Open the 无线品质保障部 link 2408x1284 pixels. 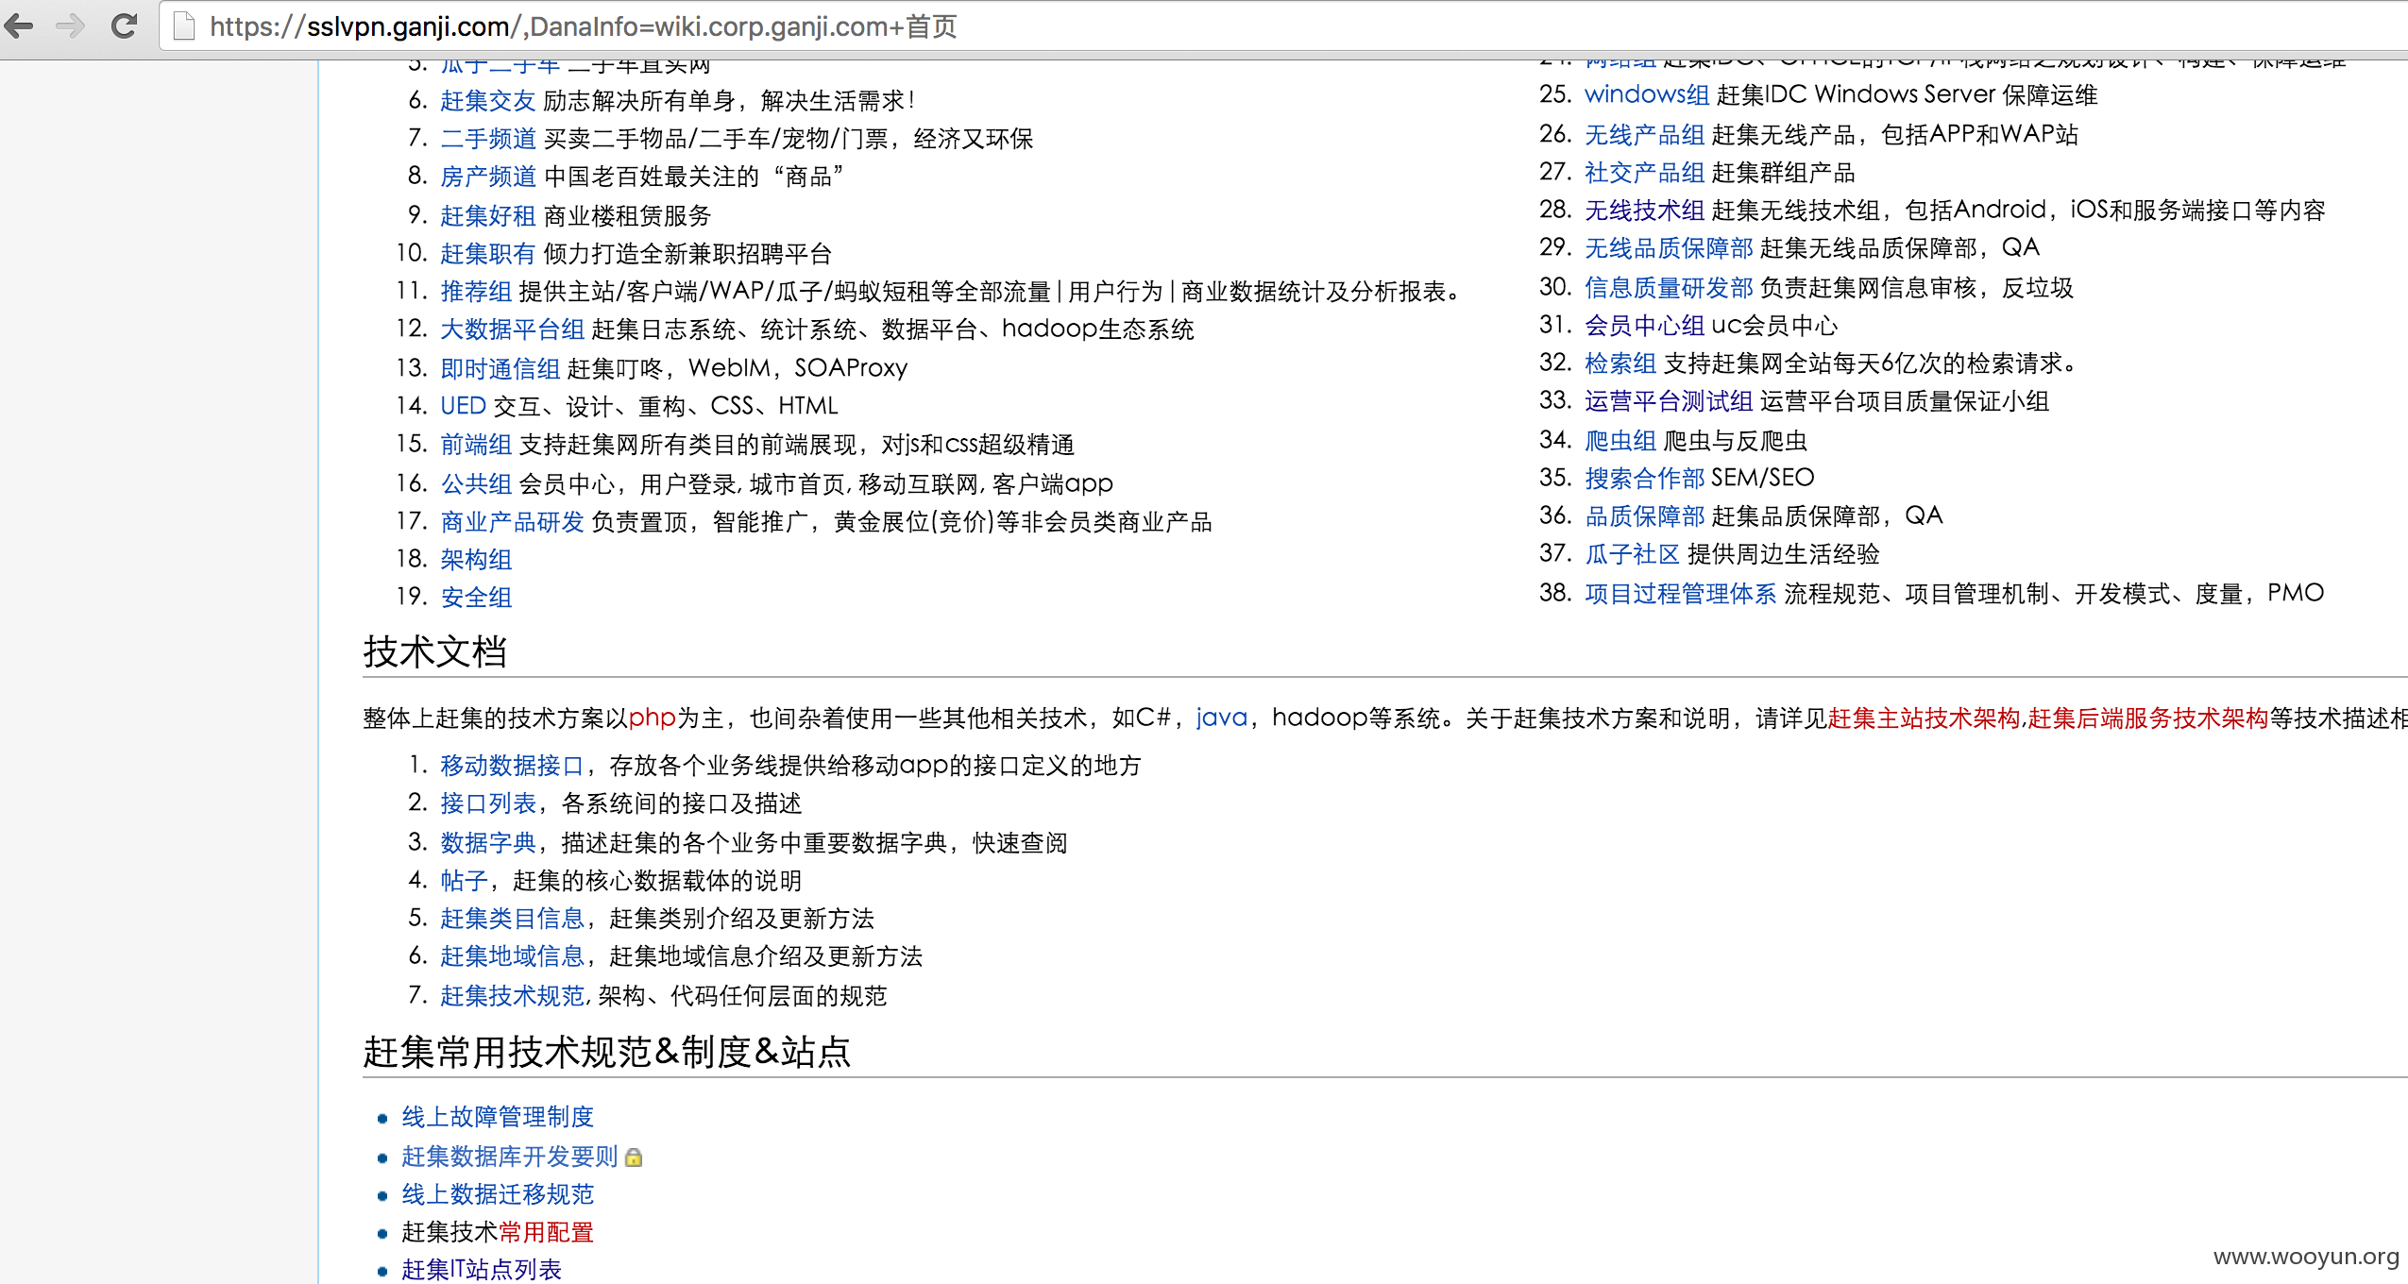click(x=1669, y=247)
